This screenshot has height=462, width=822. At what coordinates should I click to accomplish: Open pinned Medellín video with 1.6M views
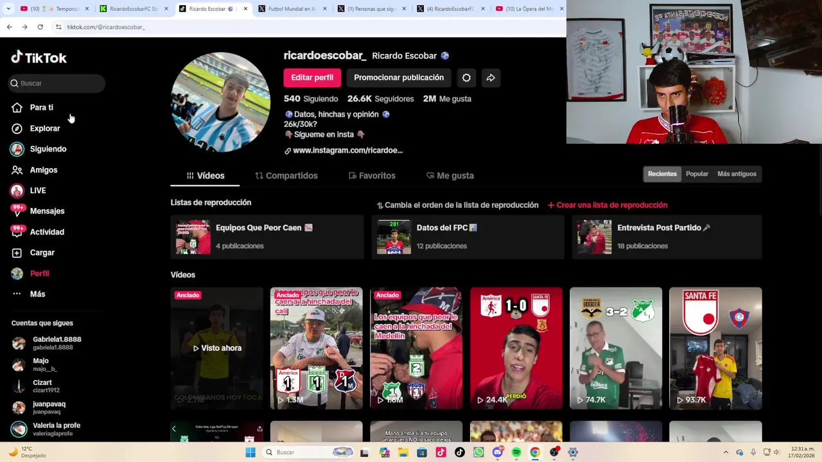coord(416,348)
